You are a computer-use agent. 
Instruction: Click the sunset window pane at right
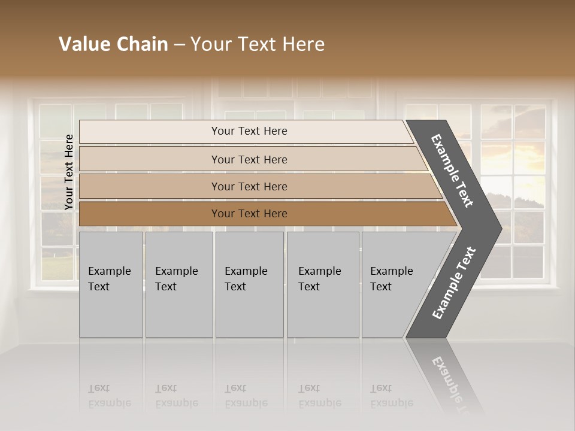tap(513, 157)
